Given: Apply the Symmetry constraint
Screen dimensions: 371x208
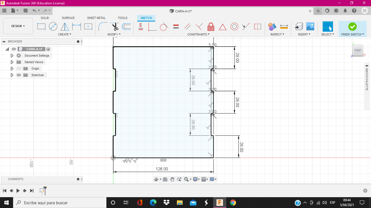Looking at the screenshot, I should tap(257, 27).
